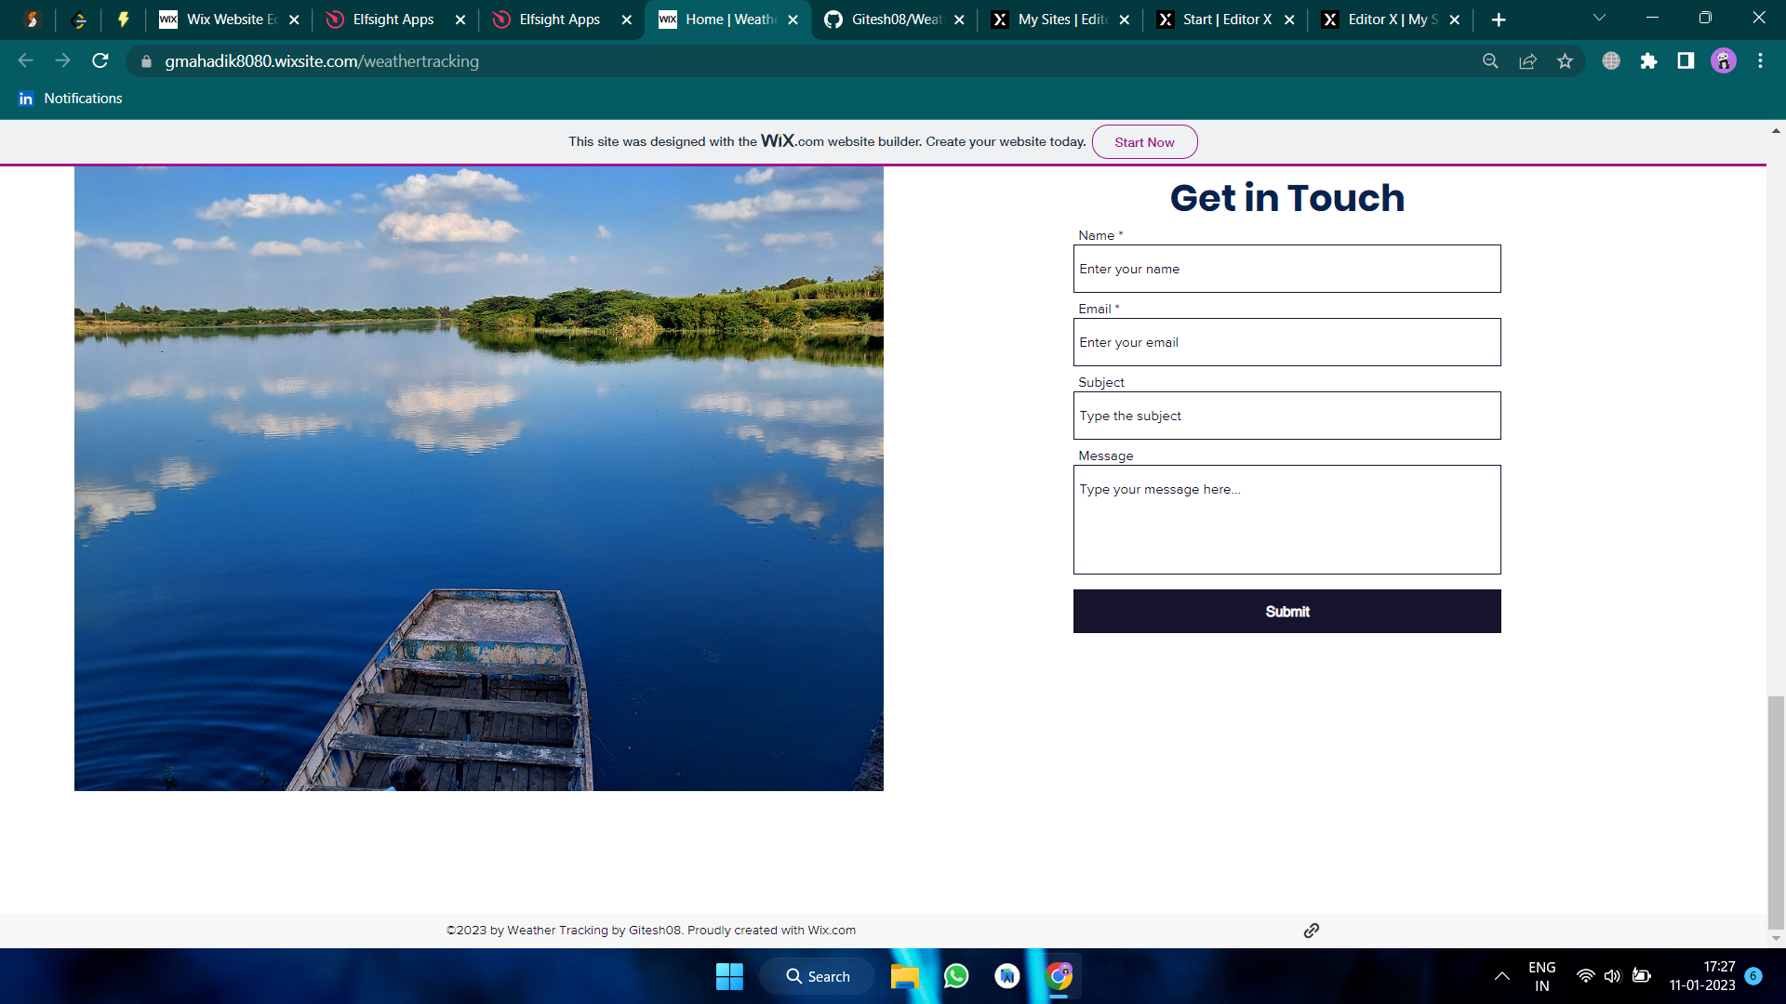The image size is (1786, 1004).
Task: Open WhatsApp from the taskbar
Action: pyautogui.click(x=956, y=976)
